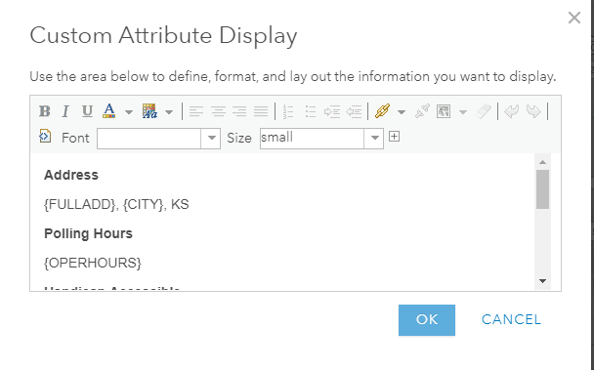Image resolution: width=594 pixels, height=370 pixels.
Task: Click the OK button
Action: click(x=427, y=320)
